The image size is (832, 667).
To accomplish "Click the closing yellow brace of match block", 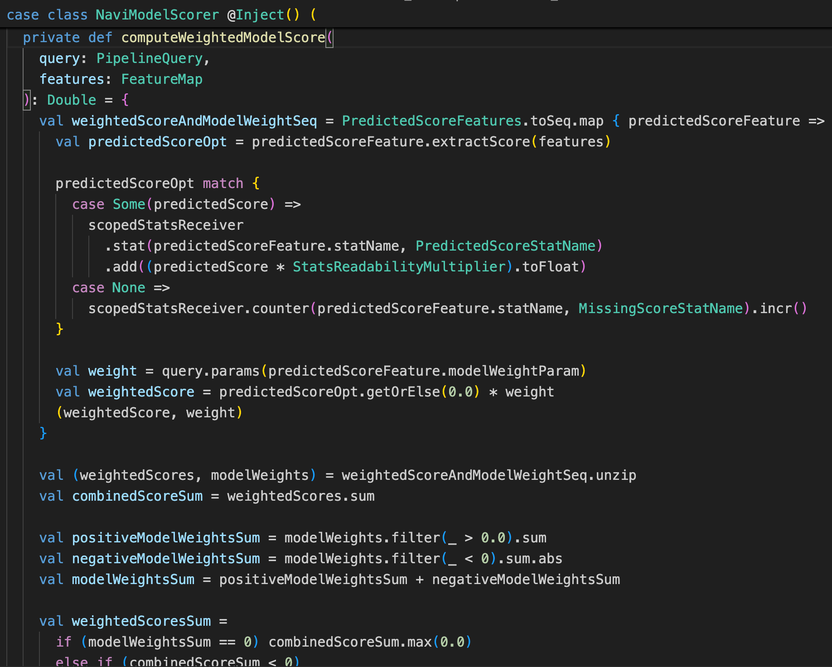I will [x=59, y=329].
